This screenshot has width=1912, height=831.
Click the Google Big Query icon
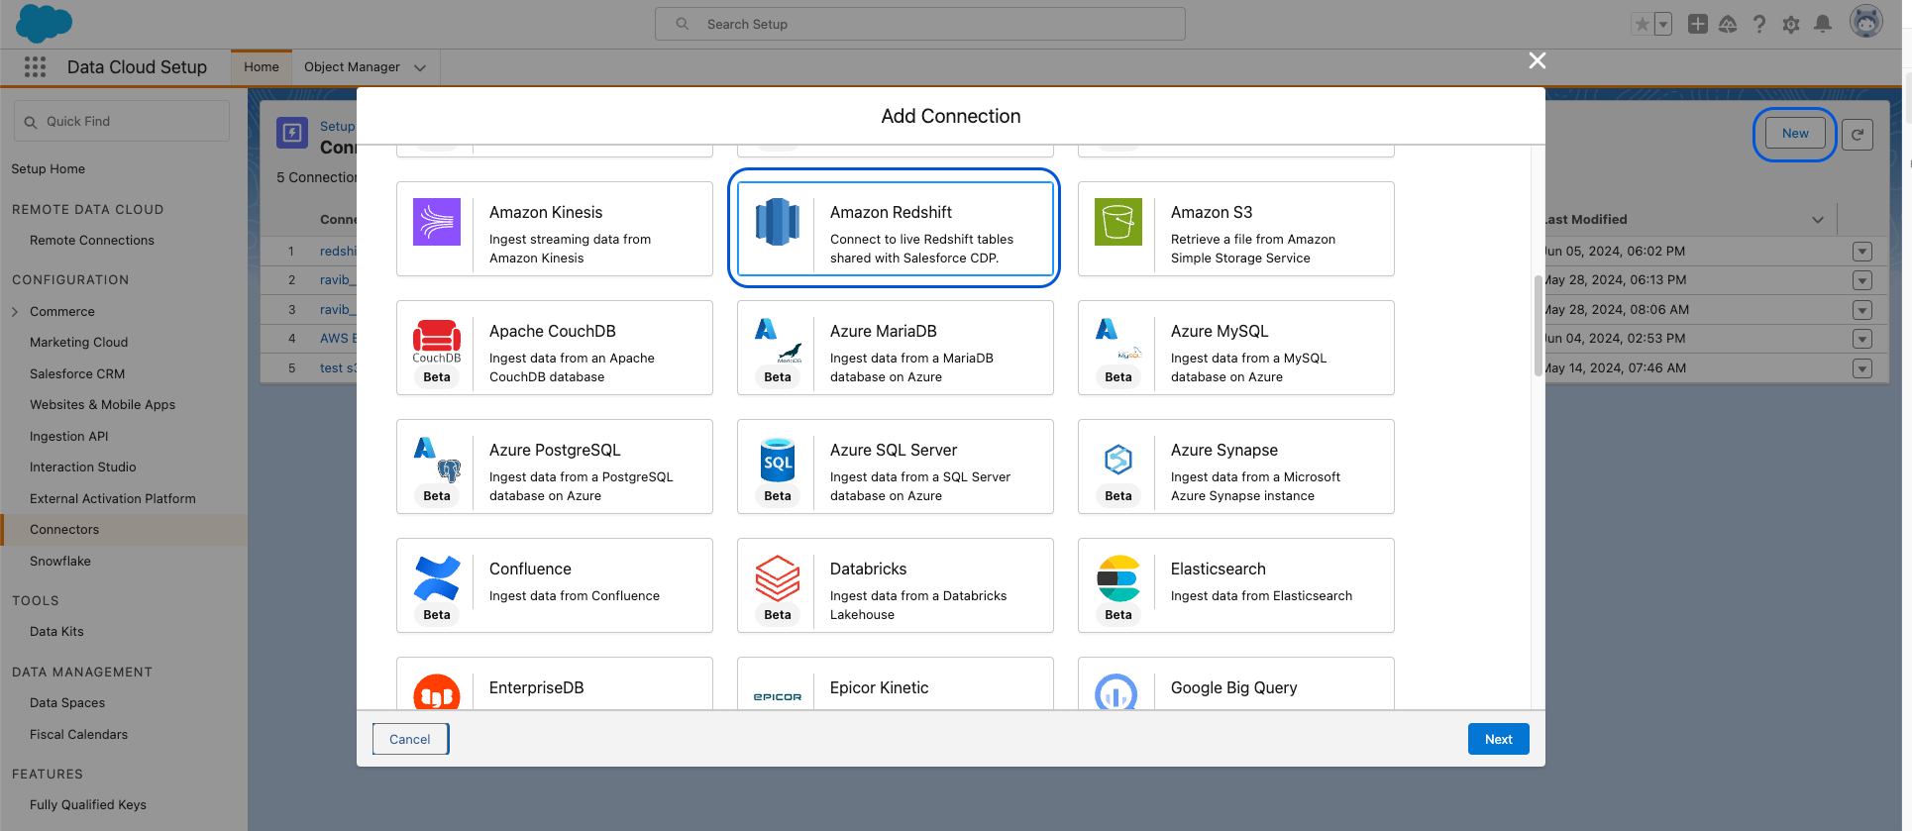1116,692
